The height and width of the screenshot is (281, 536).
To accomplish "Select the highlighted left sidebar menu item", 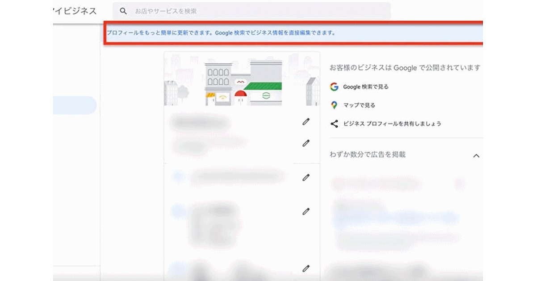I will click(74, 105).
